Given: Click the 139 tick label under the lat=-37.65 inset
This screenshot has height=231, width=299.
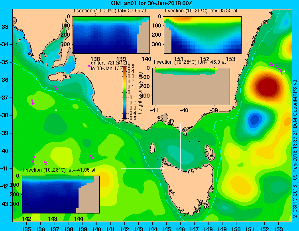Looking at the screenshot, I should point(121,59).
